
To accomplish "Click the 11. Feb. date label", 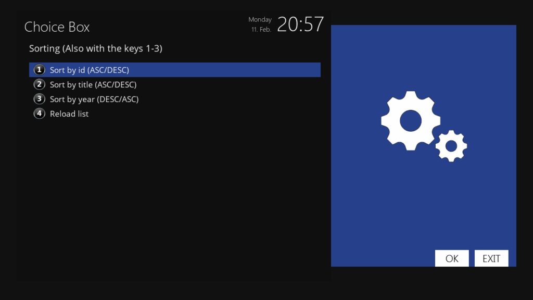I will click(261, 30).
